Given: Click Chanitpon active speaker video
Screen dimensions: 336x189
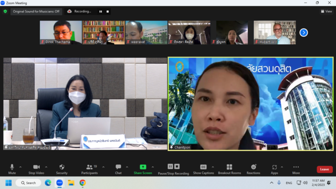Looking at the screenshot, I should (x=250, y=104).
